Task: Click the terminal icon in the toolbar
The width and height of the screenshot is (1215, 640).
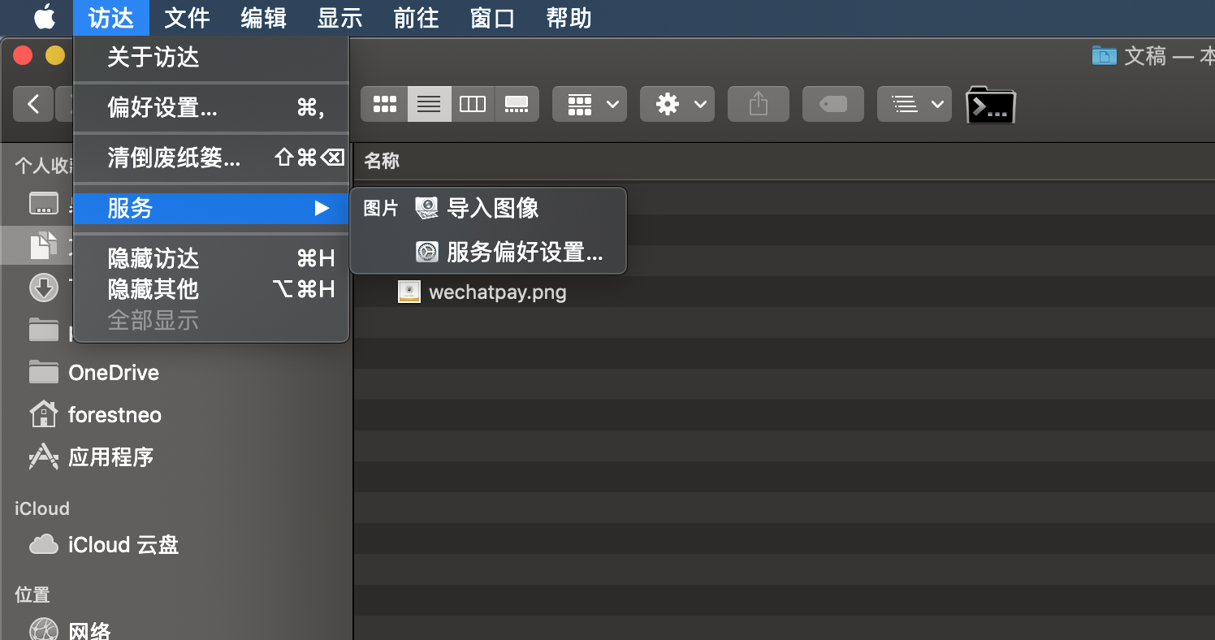Action: click(x=991, y=105)
